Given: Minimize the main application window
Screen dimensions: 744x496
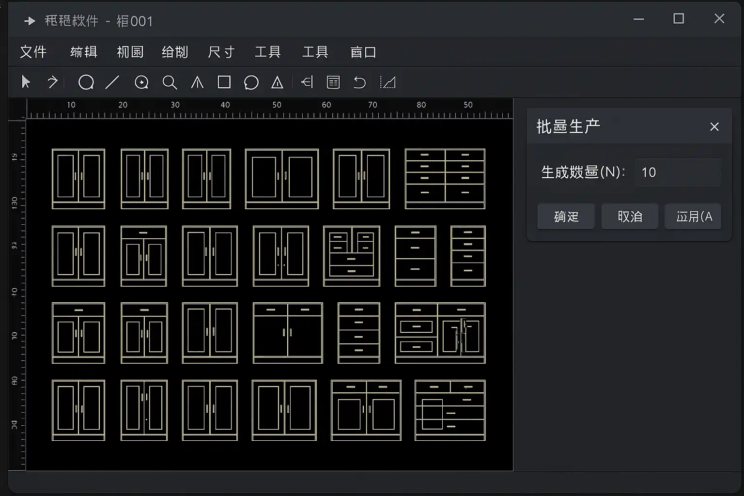Looking at the screenshot, I should (639, 19).
